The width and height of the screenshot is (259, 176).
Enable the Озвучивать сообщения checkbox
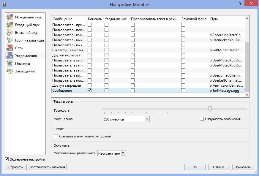(x=202, y=119)
